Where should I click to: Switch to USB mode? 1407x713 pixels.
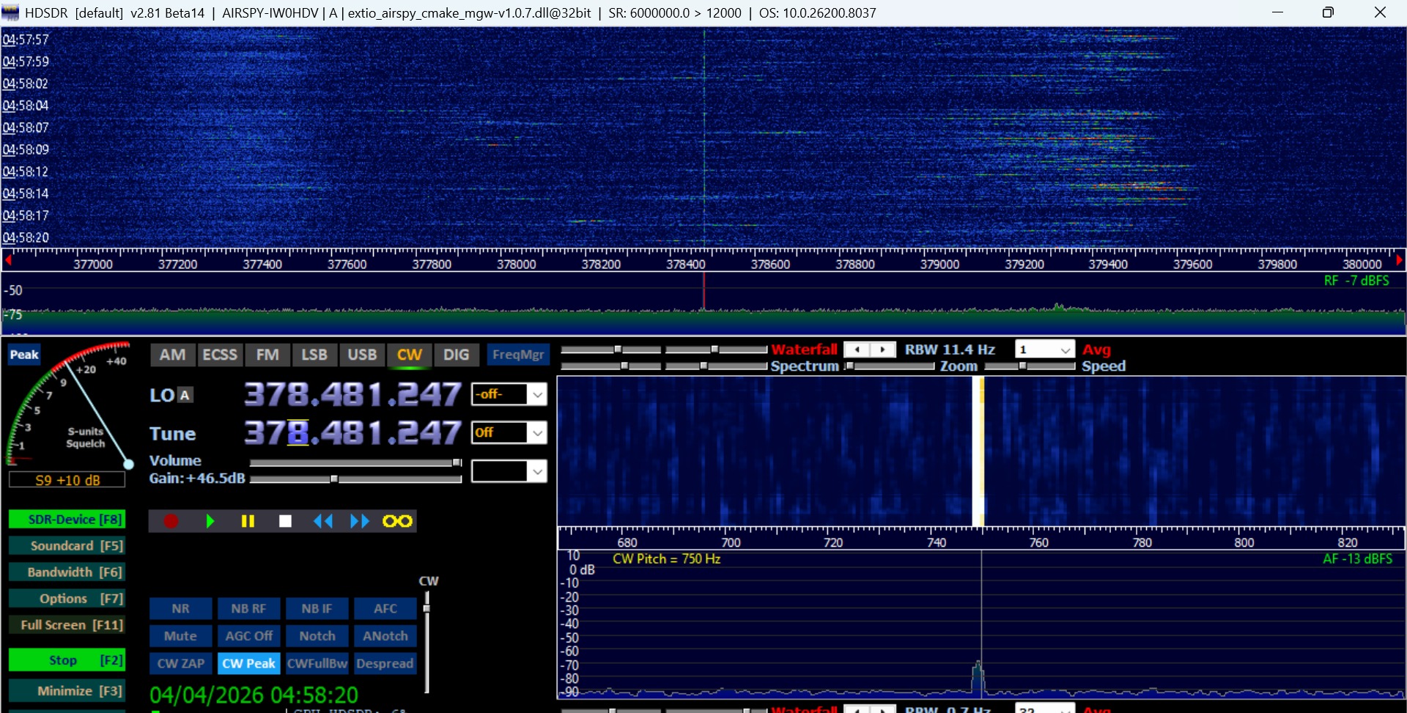(362, 355)
